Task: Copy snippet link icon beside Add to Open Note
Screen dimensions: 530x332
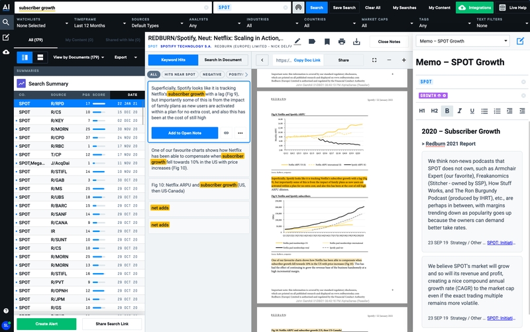Action: 226,133
